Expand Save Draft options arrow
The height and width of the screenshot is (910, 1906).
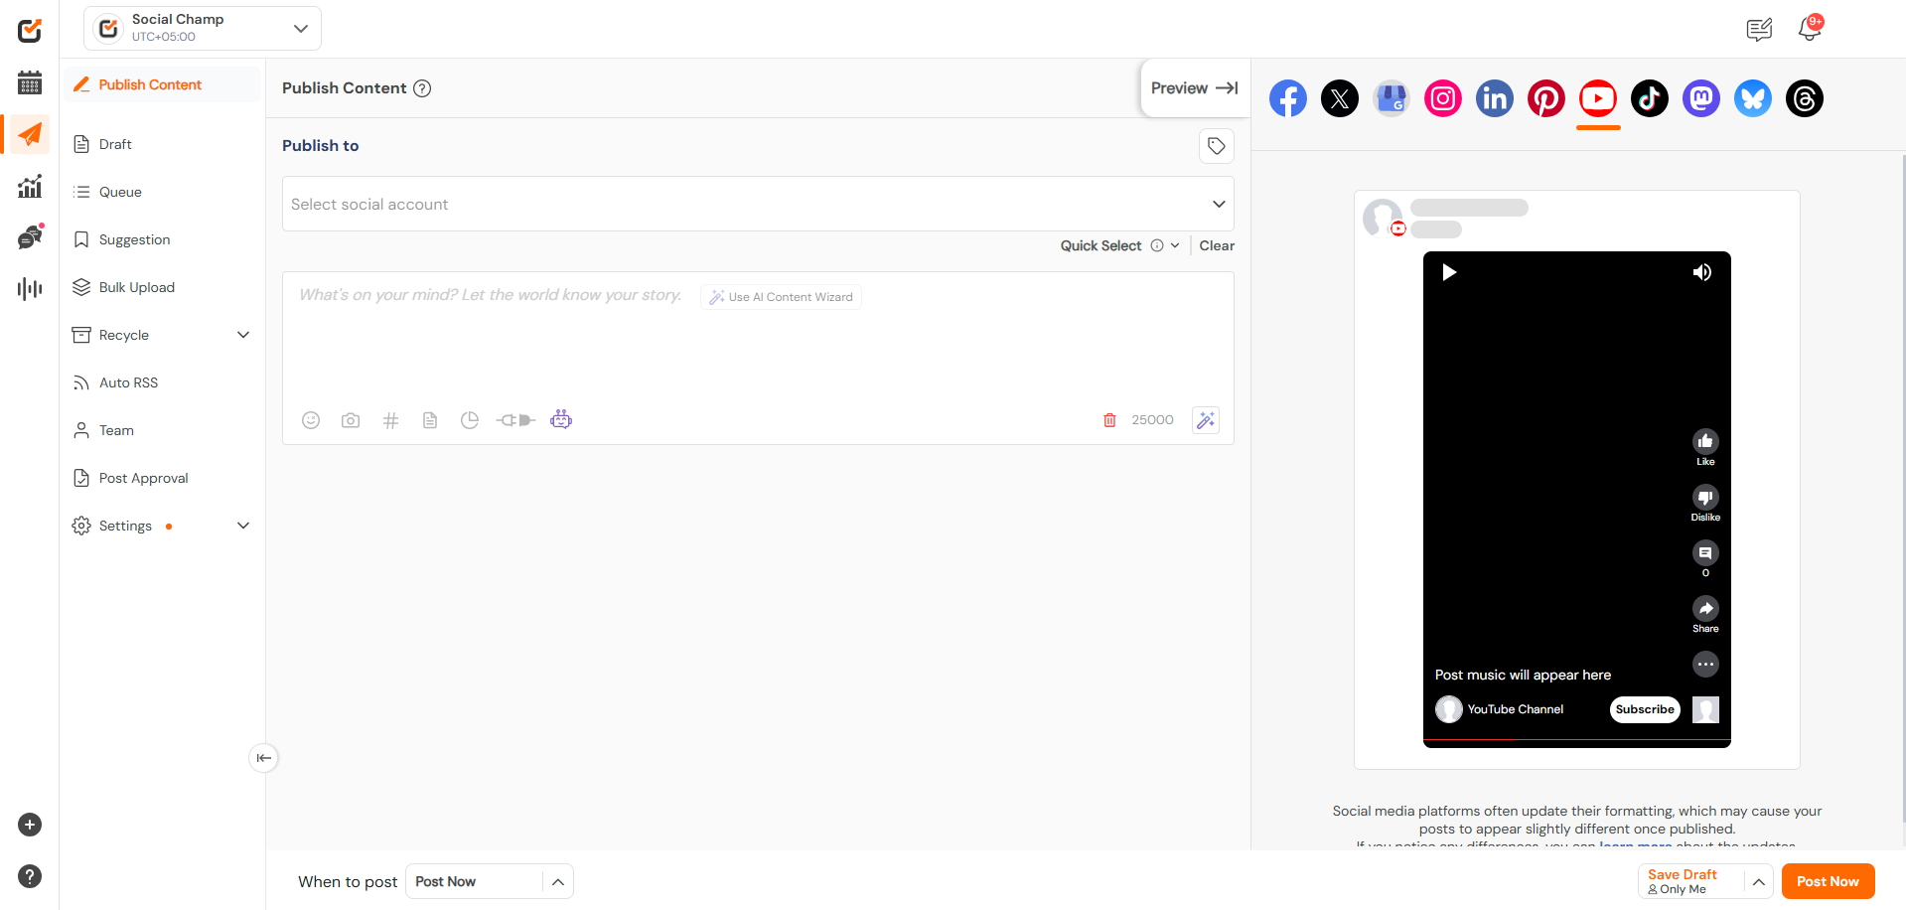[x=1758, y=882]
